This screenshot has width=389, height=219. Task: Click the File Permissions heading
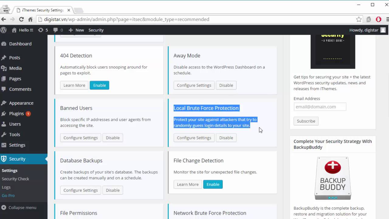click(79, 213)
